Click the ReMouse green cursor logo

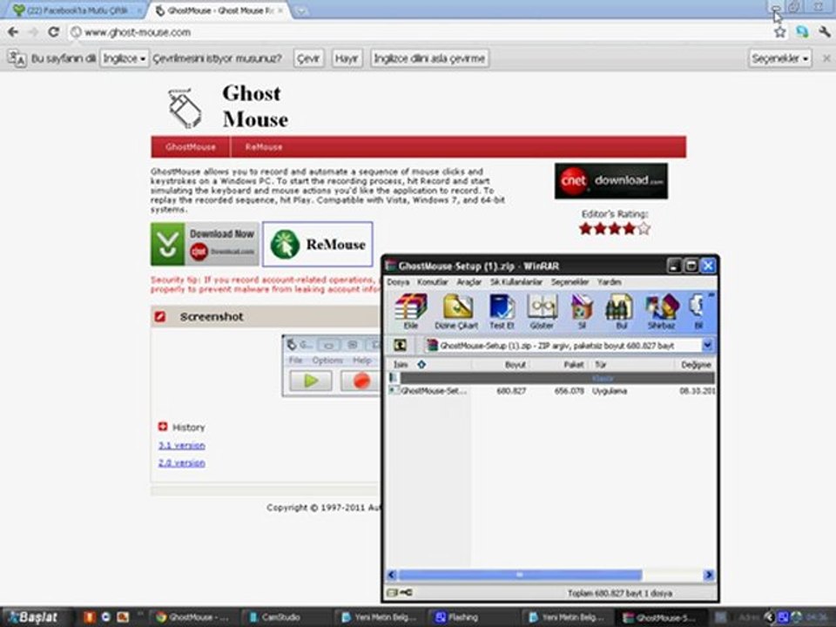[285, 244]
